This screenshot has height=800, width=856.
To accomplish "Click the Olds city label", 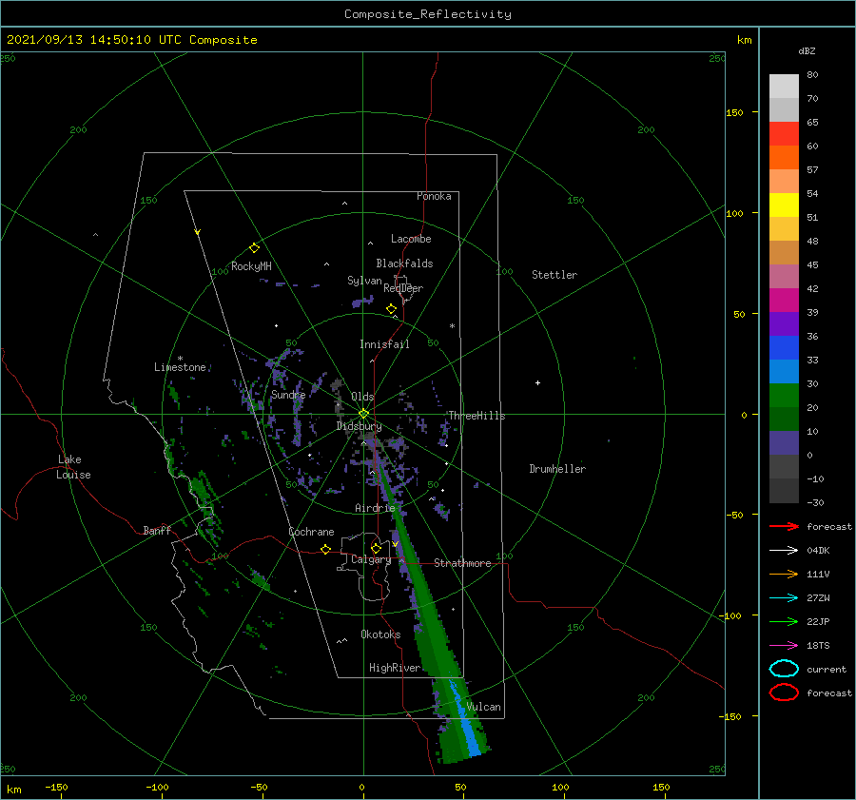I will coord(362,397).
